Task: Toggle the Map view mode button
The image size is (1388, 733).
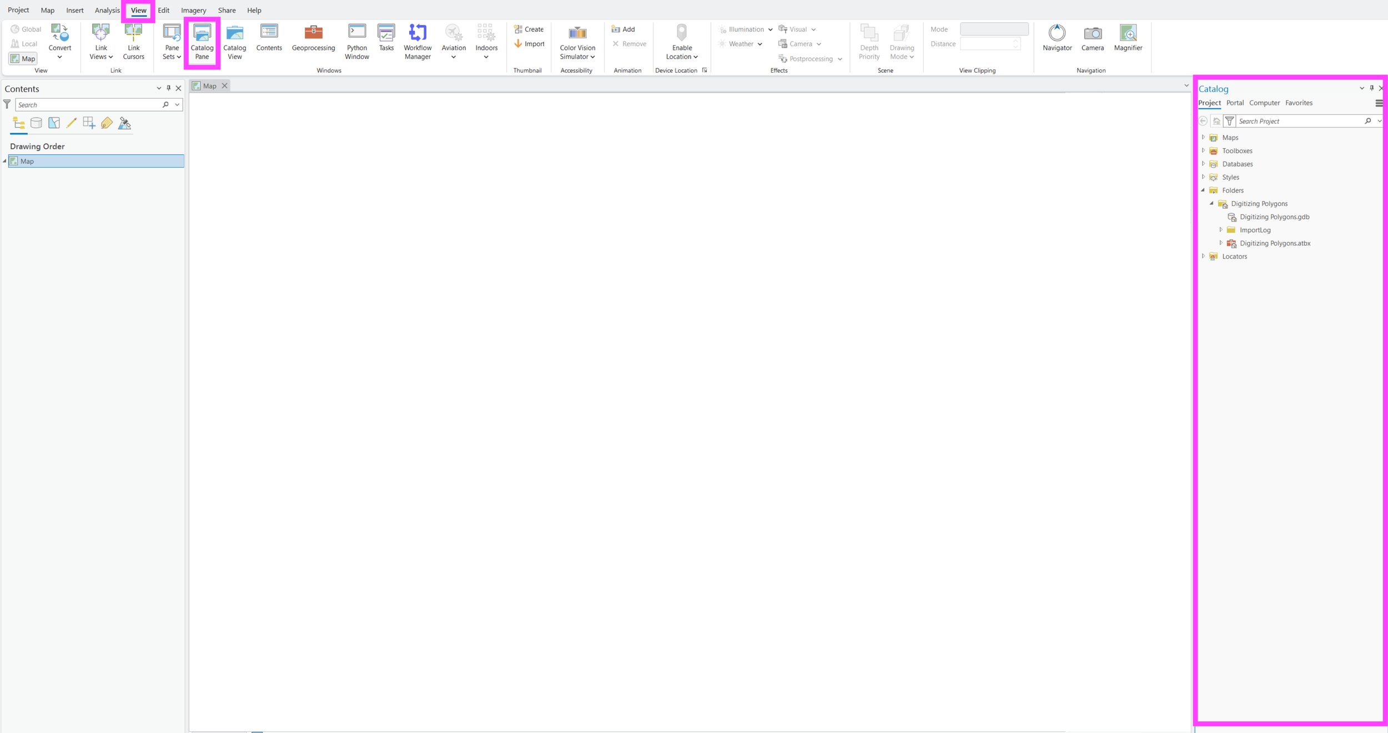Action: pyautogui.click(x=23, y=58)
